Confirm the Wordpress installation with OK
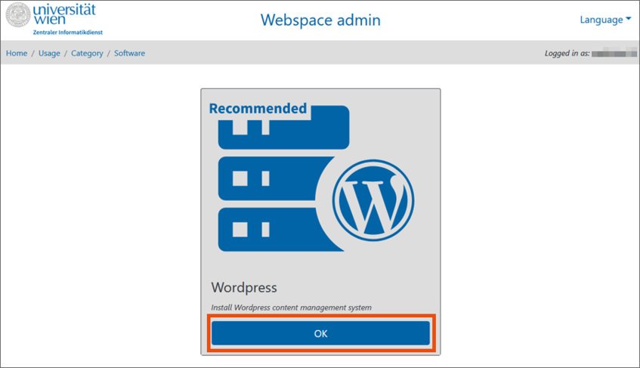The image size is (640, 368). click(321, 333)
